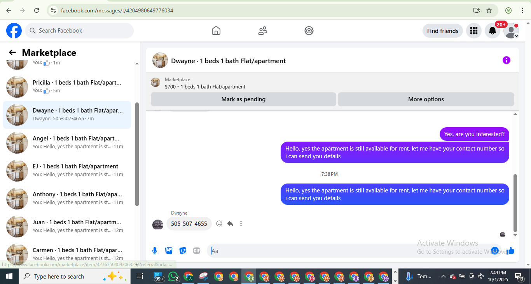Click Windows taskbar search box
Screen dimensions: 531x284
point(74,276)
